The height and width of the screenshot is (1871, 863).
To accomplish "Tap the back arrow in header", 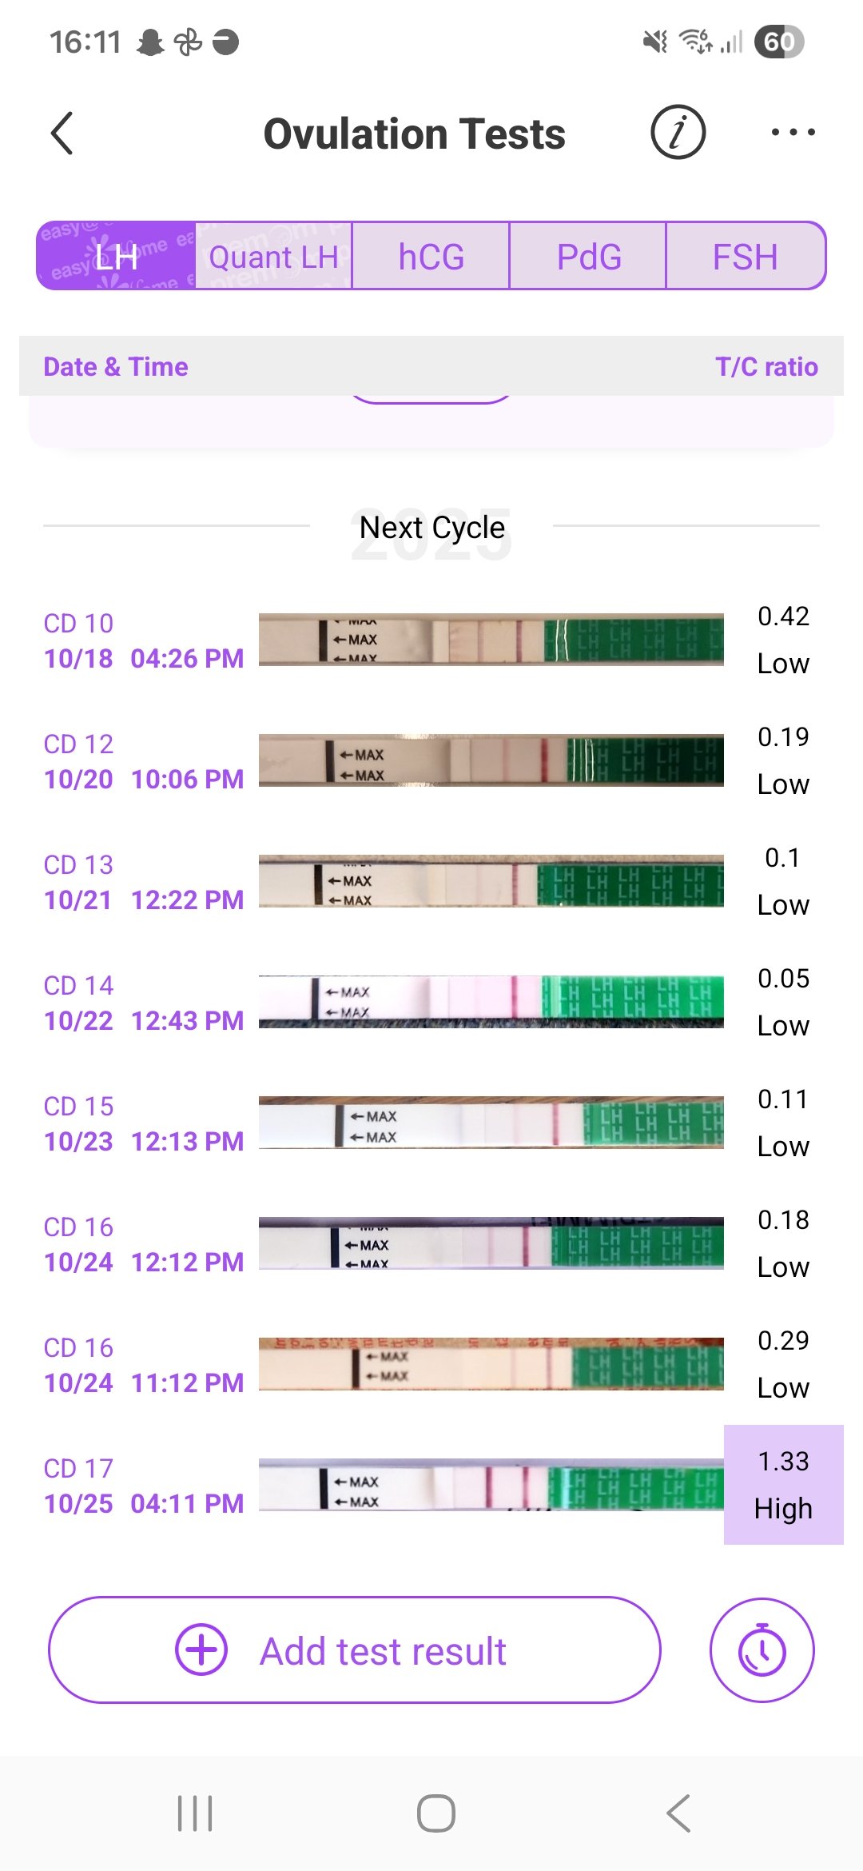I will 62,133.
